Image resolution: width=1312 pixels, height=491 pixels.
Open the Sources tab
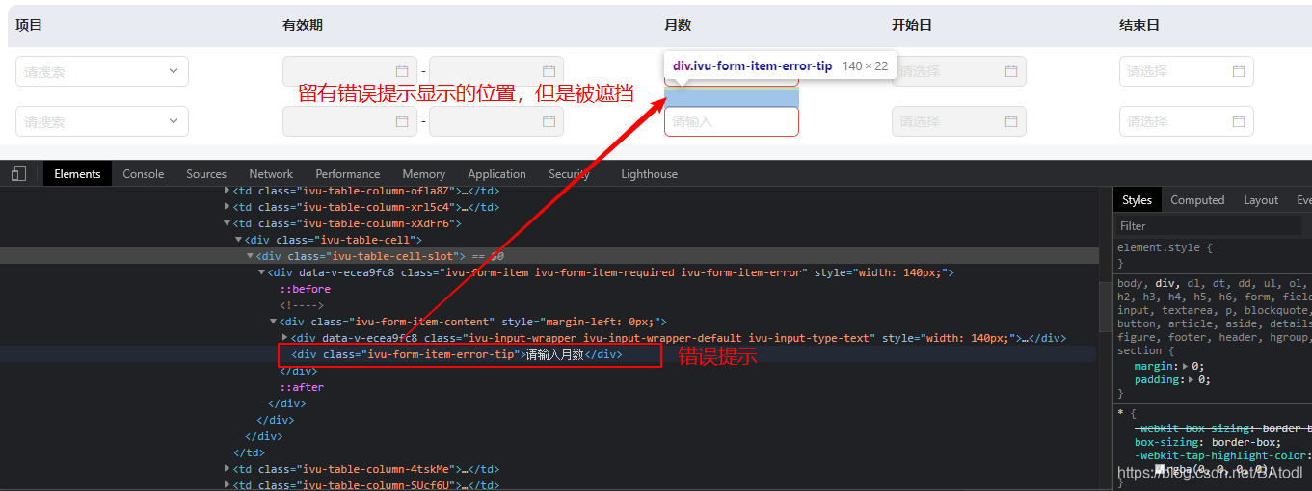(x=206, y=174)
